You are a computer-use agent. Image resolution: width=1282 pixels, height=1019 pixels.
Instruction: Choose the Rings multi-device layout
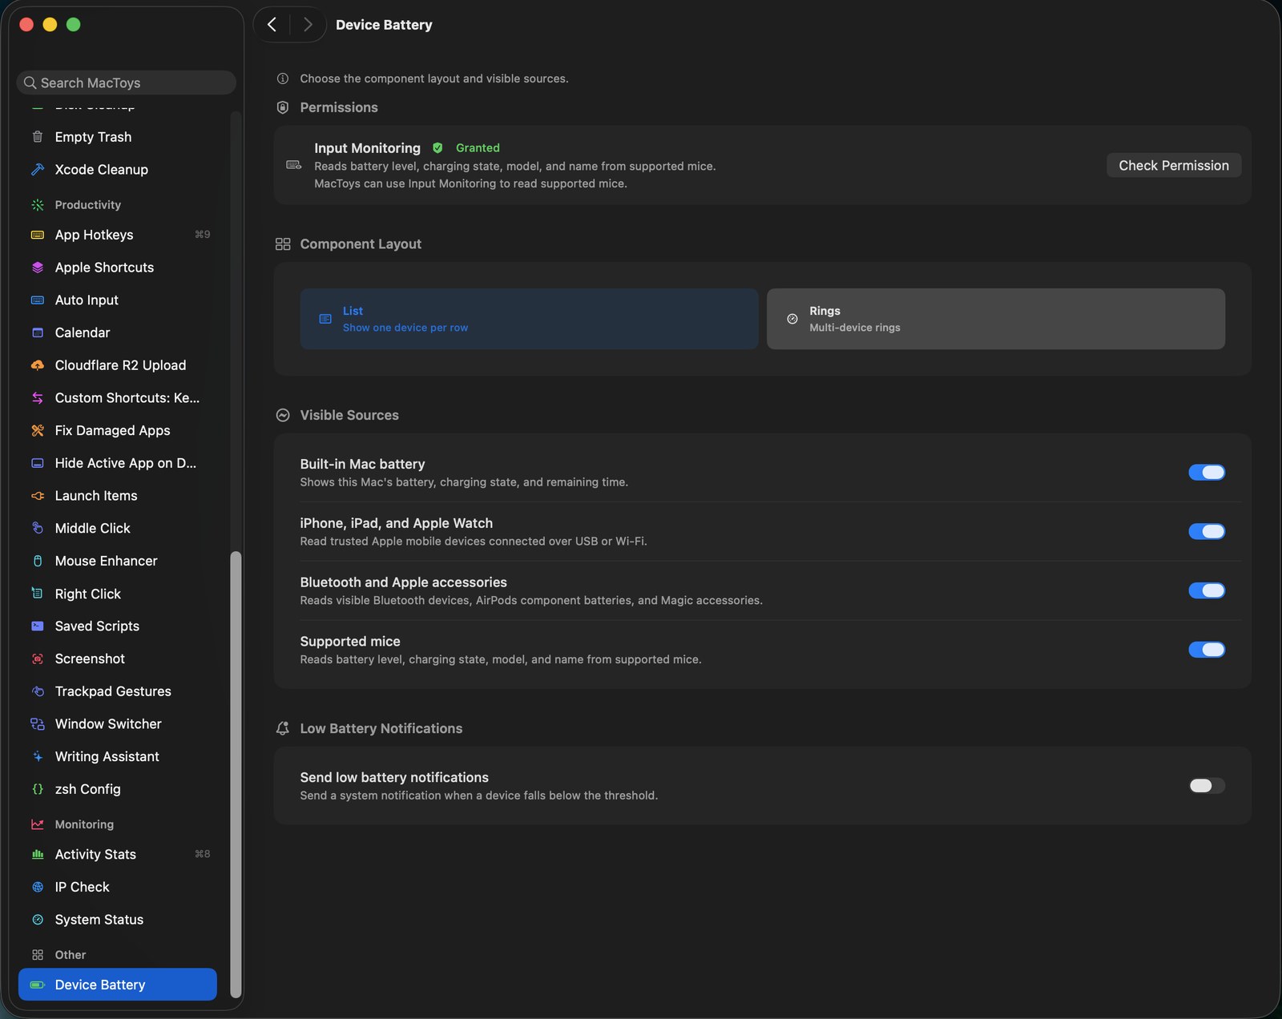[996, 319]
